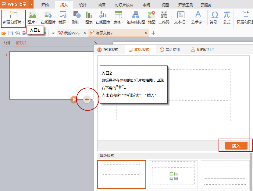The image size is (253, 191).
Task: Insert a Symbol (符号) omega icon
Action: pos(215,15)
